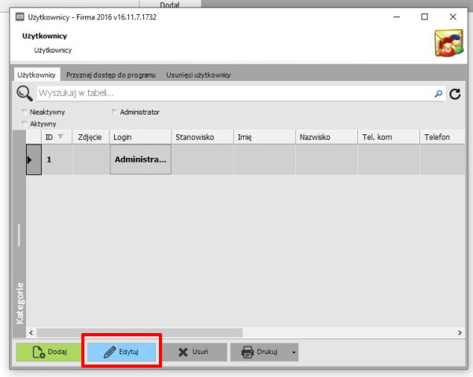Toggle the Nieaktywny checkbox
Screen dimensions: 473x377
coord(24,112)
